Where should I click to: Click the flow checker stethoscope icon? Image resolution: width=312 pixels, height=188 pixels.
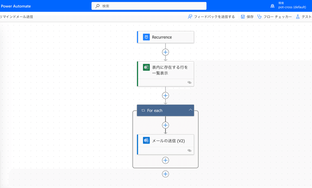point(259,17)
